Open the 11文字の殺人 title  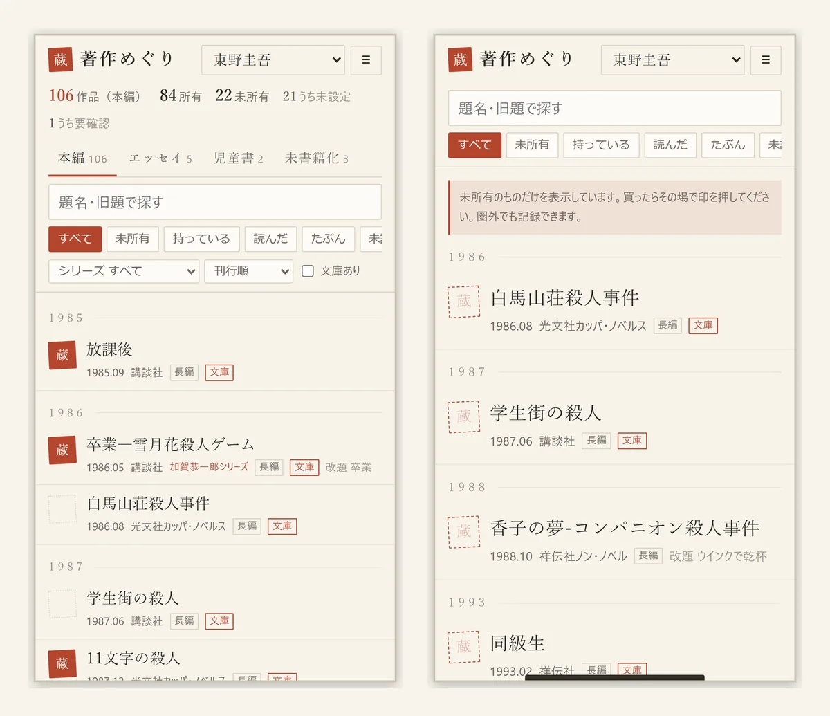[x=133, y=658]
